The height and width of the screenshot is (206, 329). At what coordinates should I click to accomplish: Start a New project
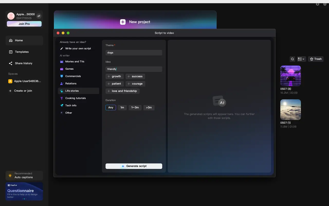tap(135, 22)
